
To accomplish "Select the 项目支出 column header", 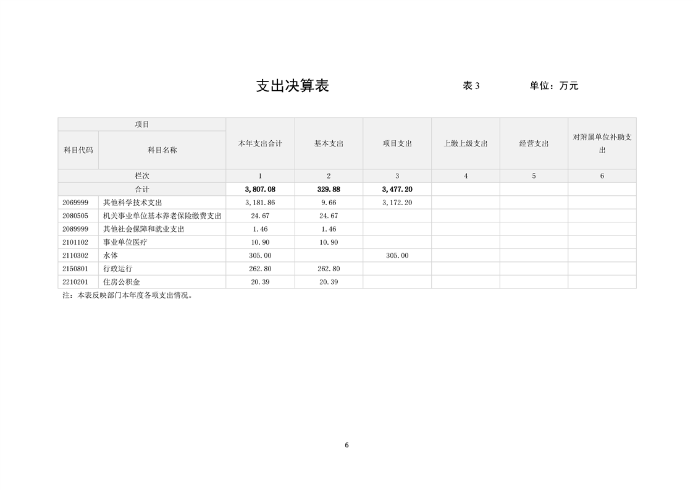I will 397,143.
